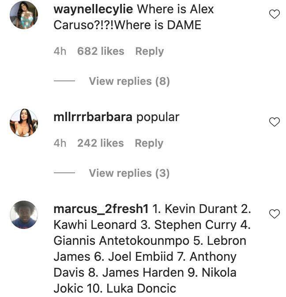Open mllrrrbarbara's profile picture
Viewport: 286px width, 297px height.
(x=24, y=122)
